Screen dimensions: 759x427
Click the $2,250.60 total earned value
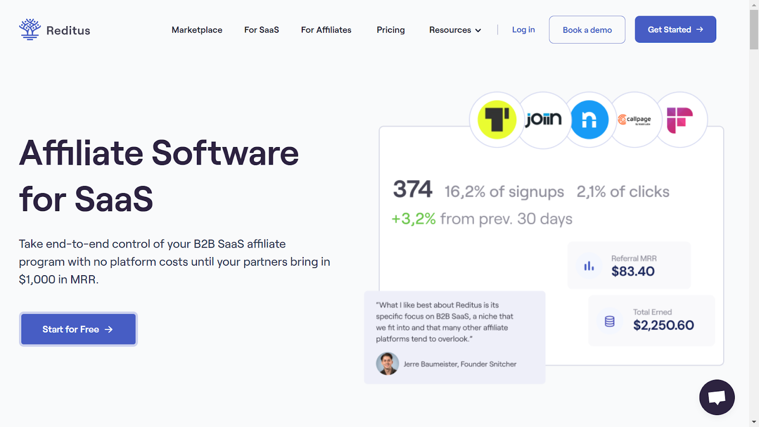[664, 325]
